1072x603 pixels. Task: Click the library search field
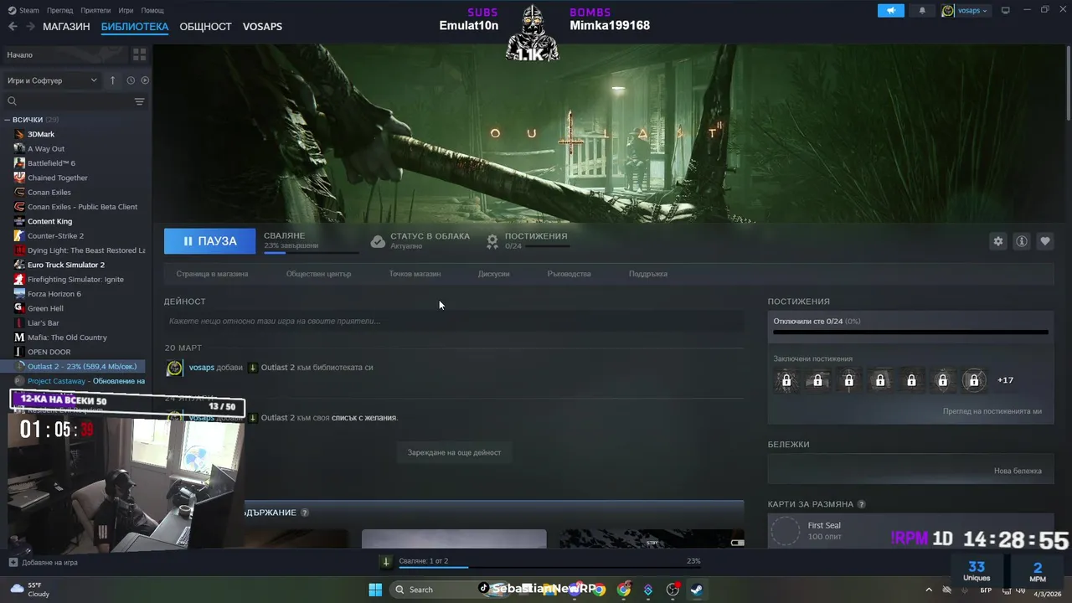[67, 101]
